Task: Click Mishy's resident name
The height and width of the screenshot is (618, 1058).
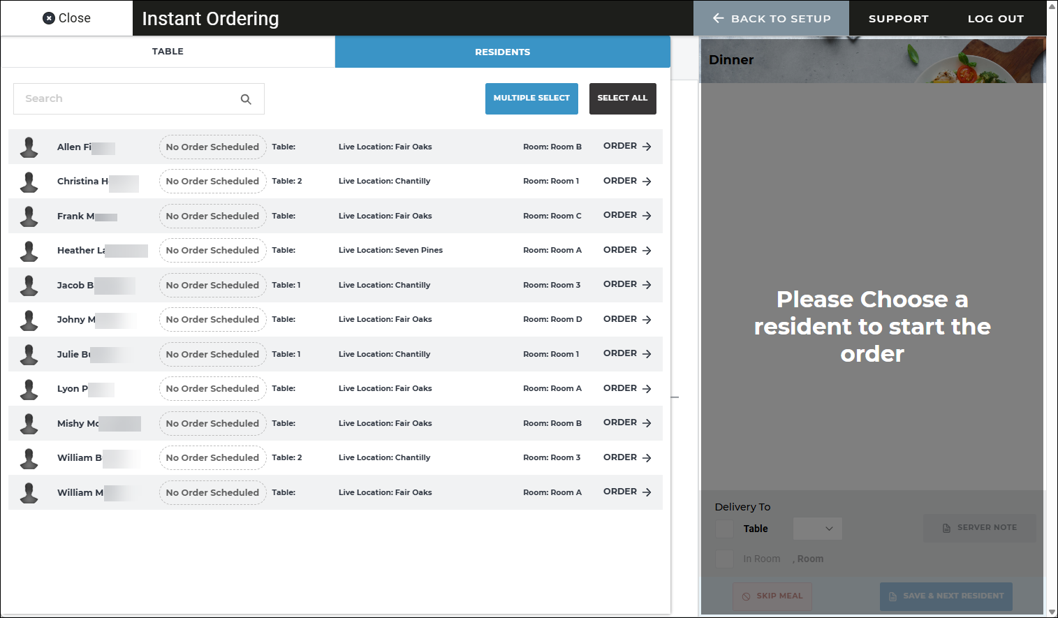Action: 78,423
